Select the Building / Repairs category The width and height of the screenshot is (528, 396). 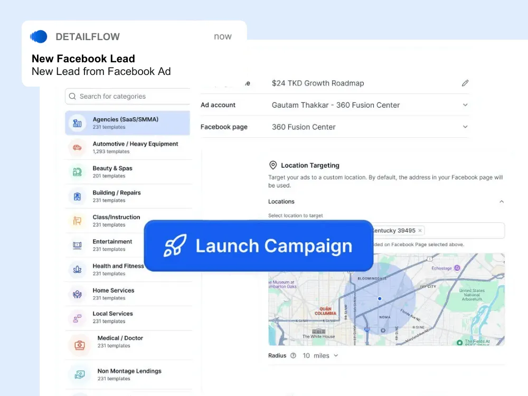coord(129,196)
